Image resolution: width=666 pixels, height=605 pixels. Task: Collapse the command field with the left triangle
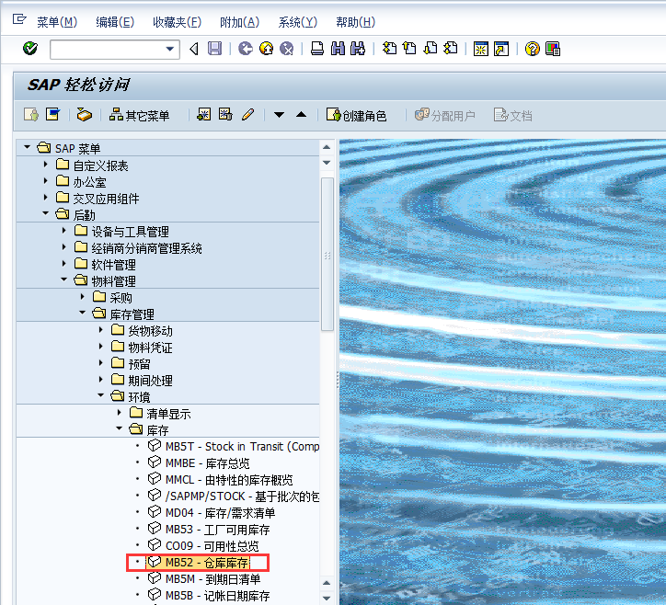[194, 50]
